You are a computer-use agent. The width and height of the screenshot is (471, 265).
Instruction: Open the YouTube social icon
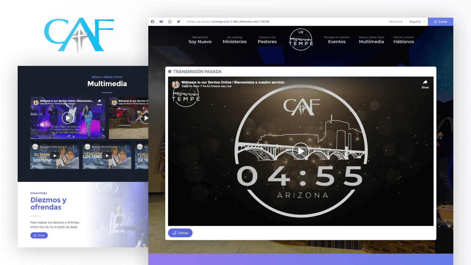[x=161, y=21]
